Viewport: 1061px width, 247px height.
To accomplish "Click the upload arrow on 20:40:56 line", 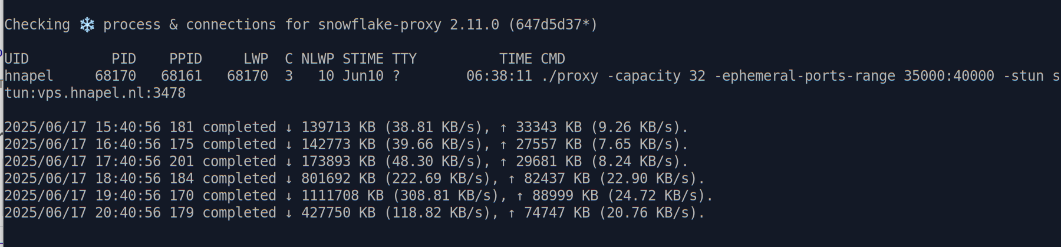I will (x=512, y=213).
